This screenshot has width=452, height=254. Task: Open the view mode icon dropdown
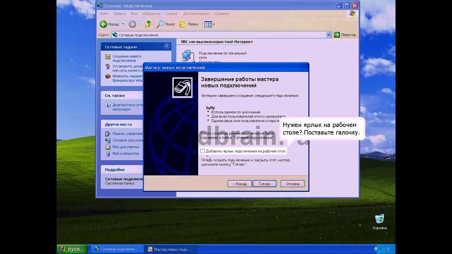point(209,24)
